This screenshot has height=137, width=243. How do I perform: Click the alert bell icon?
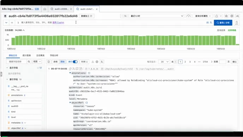pyautogui.click(x=217, y=16)
